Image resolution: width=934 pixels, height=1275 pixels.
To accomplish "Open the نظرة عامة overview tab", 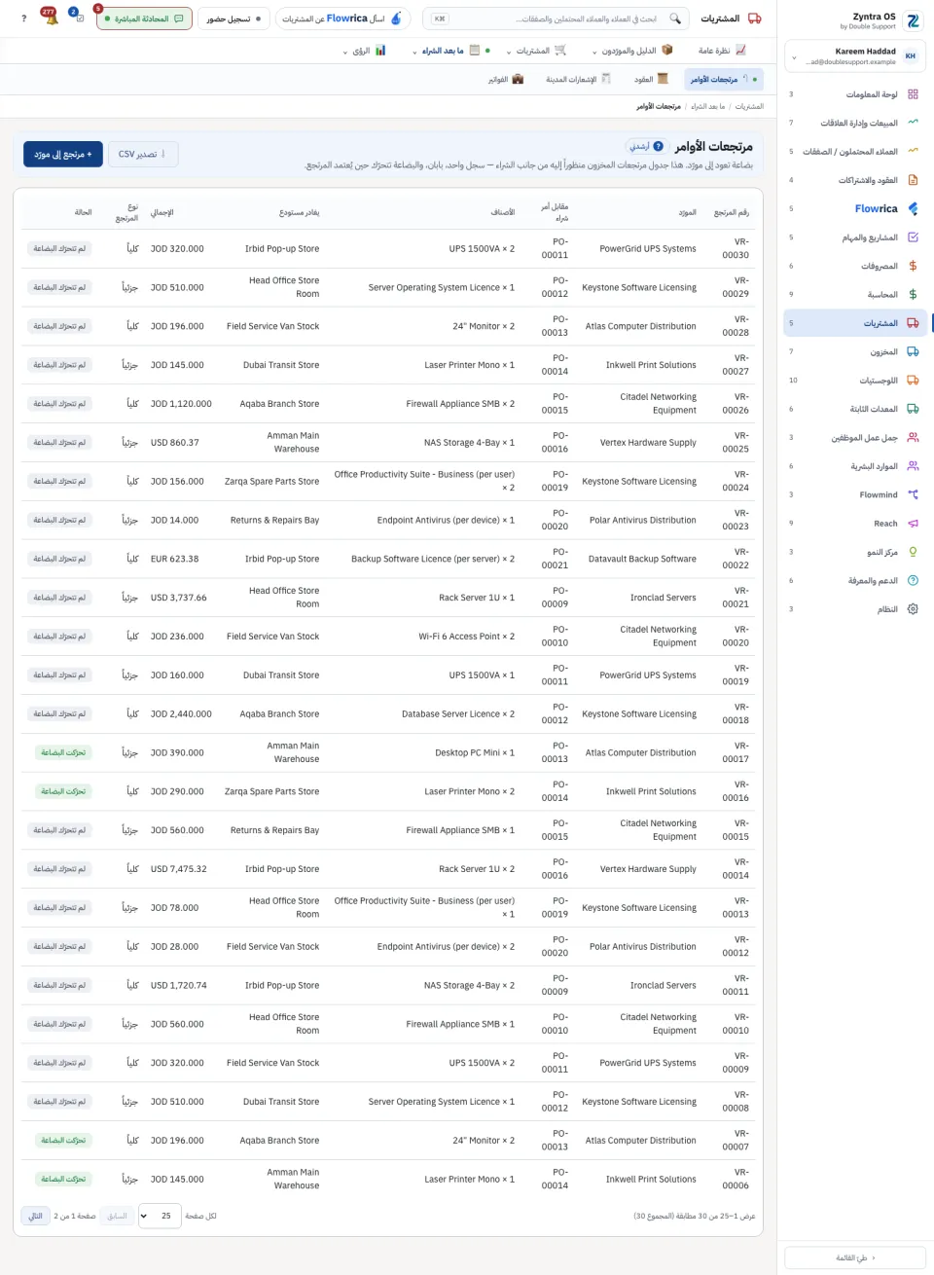I will pos(722,51).
